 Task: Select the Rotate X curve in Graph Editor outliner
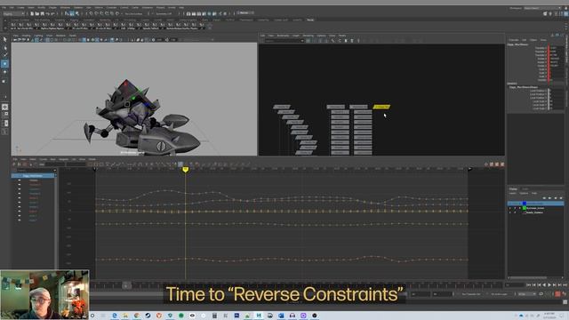(x=34, y=198)
